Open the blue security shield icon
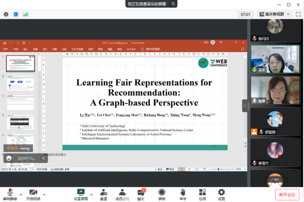Image resolution: width=304 pixels, height=202 pixels. coord(16,14)
